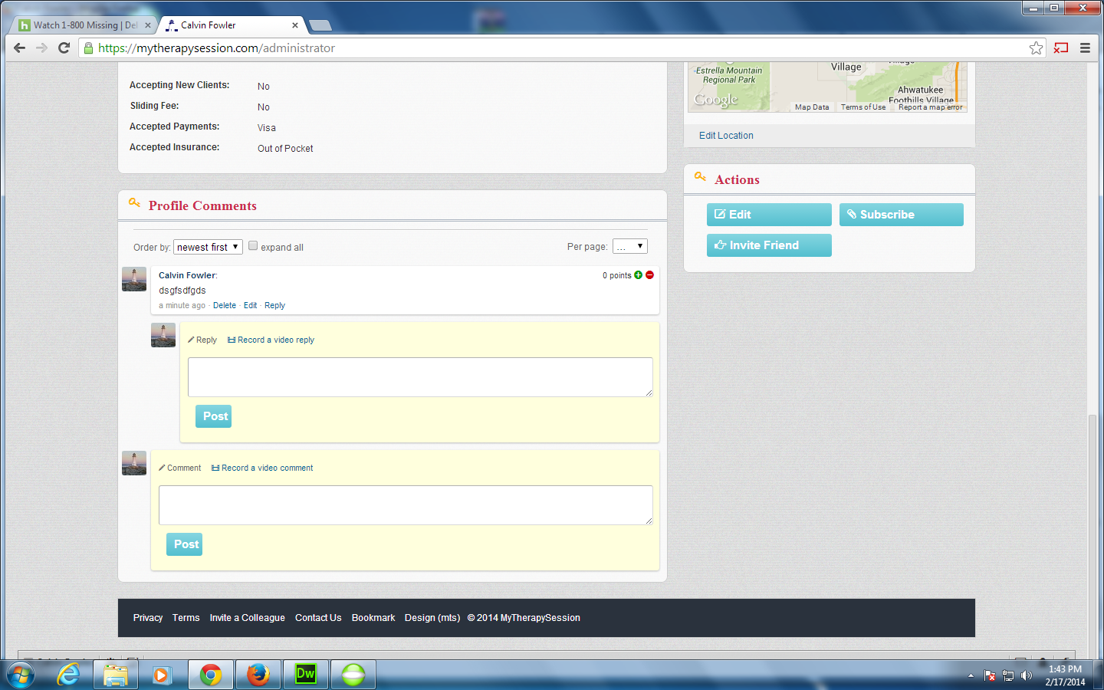
Task: Launch Firefox from the taskbar
Action: [258, 675]
